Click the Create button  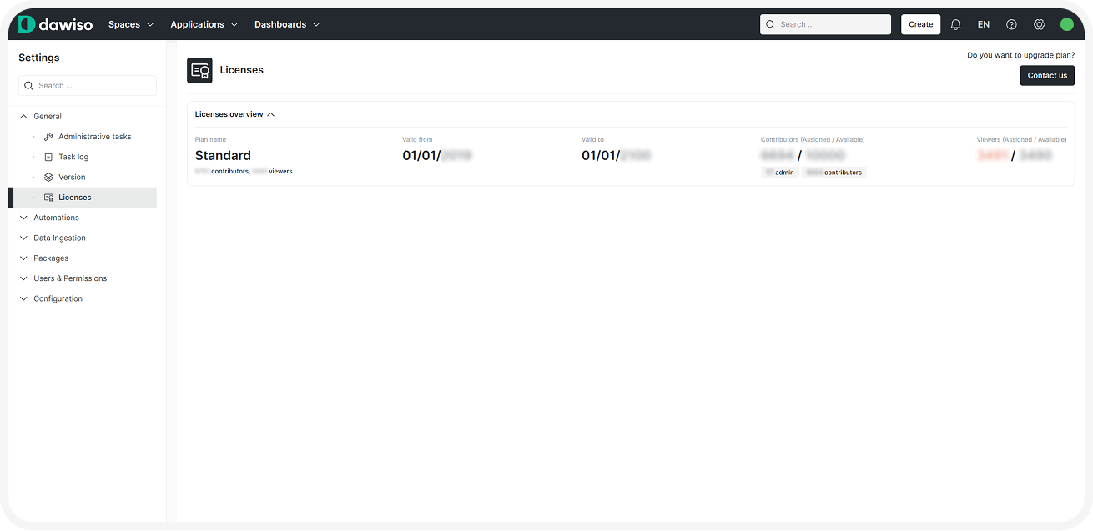pos(920,24)
